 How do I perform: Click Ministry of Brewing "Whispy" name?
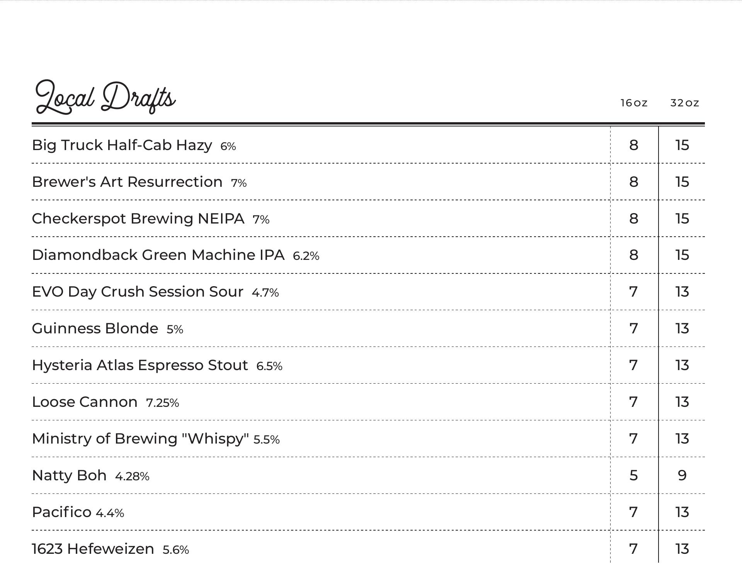click(140, 439)
